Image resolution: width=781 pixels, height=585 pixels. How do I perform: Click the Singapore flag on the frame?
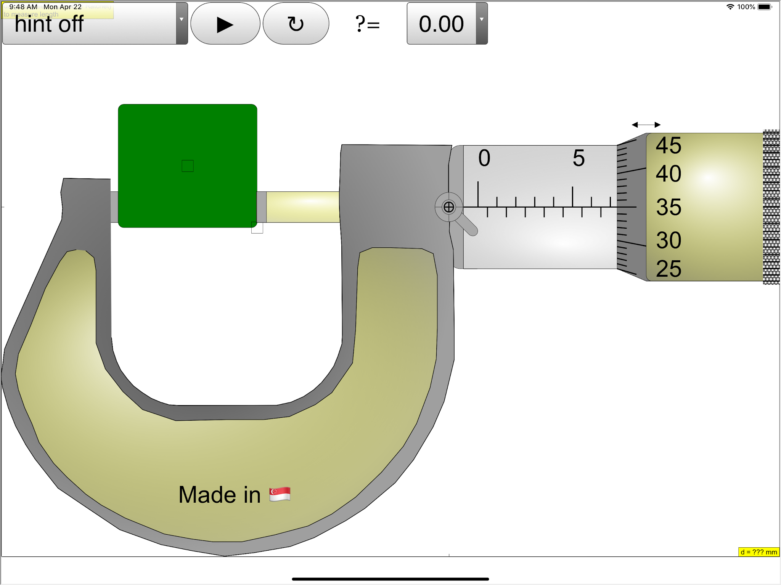280,494
